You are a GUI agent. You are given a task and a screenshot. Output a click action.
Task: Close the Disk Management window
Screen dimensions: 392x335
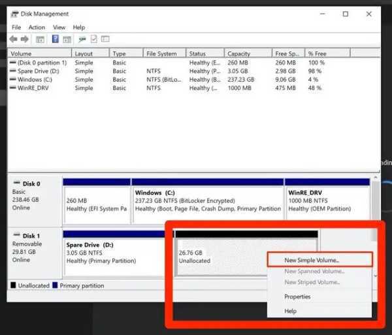(x=368, y=14)
